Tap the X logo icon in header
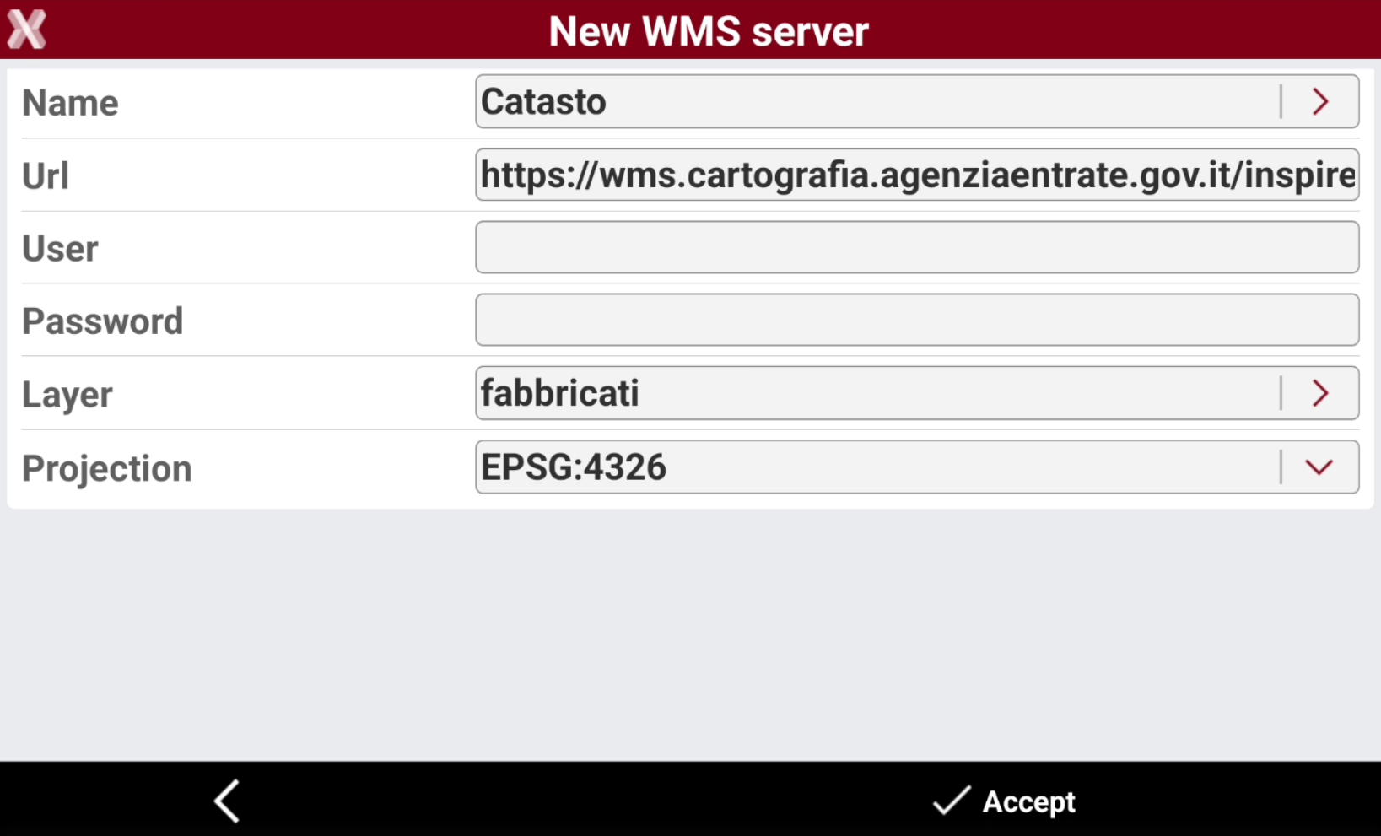Image resolution: width=1381 pixels, height=836 pixels. (27, 30)
